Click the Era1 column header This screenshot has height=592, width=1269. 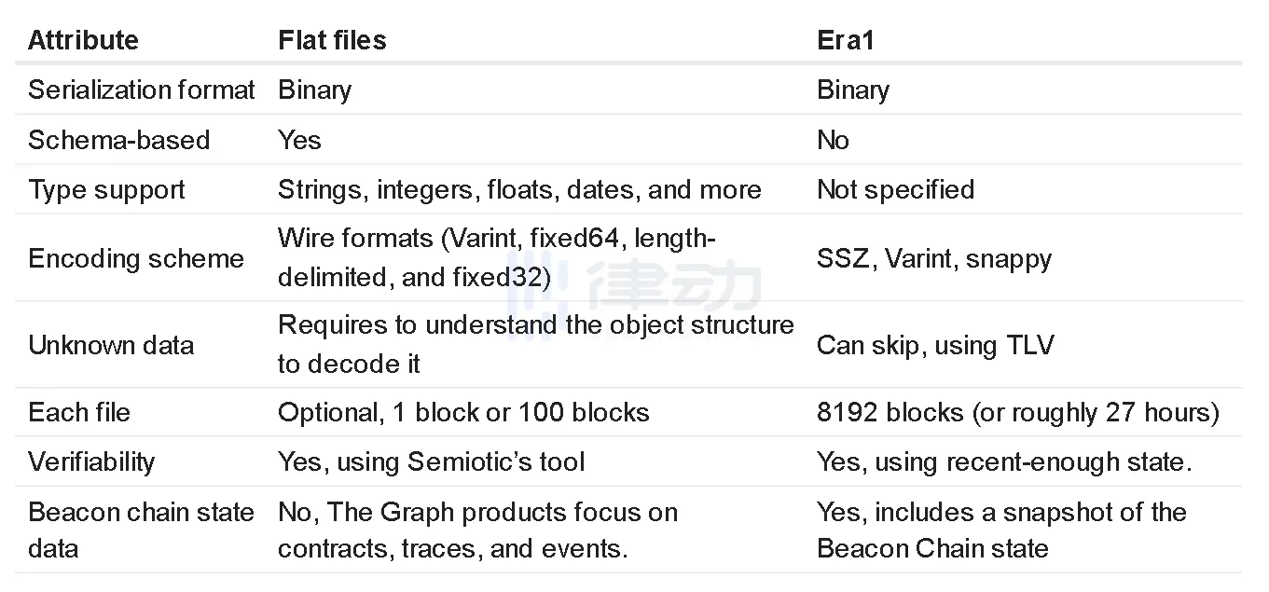pos(847,40)
